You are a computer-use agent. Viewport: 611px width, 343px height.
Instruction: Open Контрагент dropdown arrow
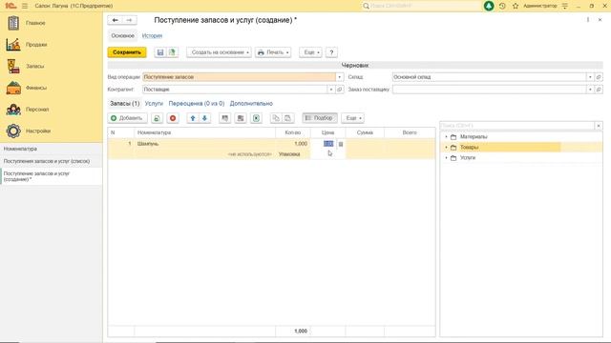click(331, 90)
